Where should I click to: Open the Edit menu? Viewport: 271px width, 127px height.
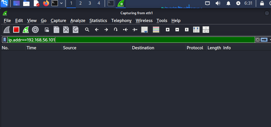coord(19,21)
